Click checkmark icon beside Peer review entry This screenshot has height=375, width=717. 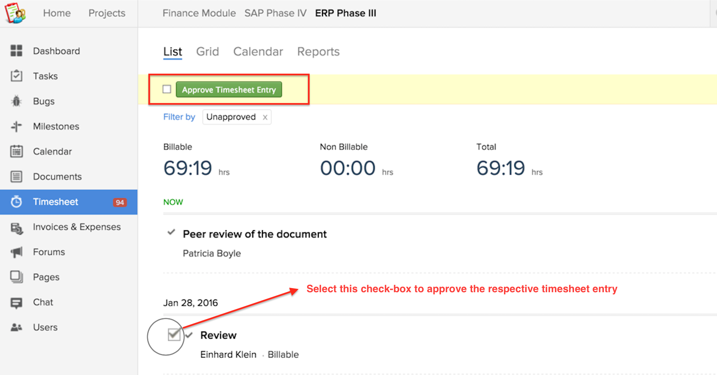coord(171,232)
